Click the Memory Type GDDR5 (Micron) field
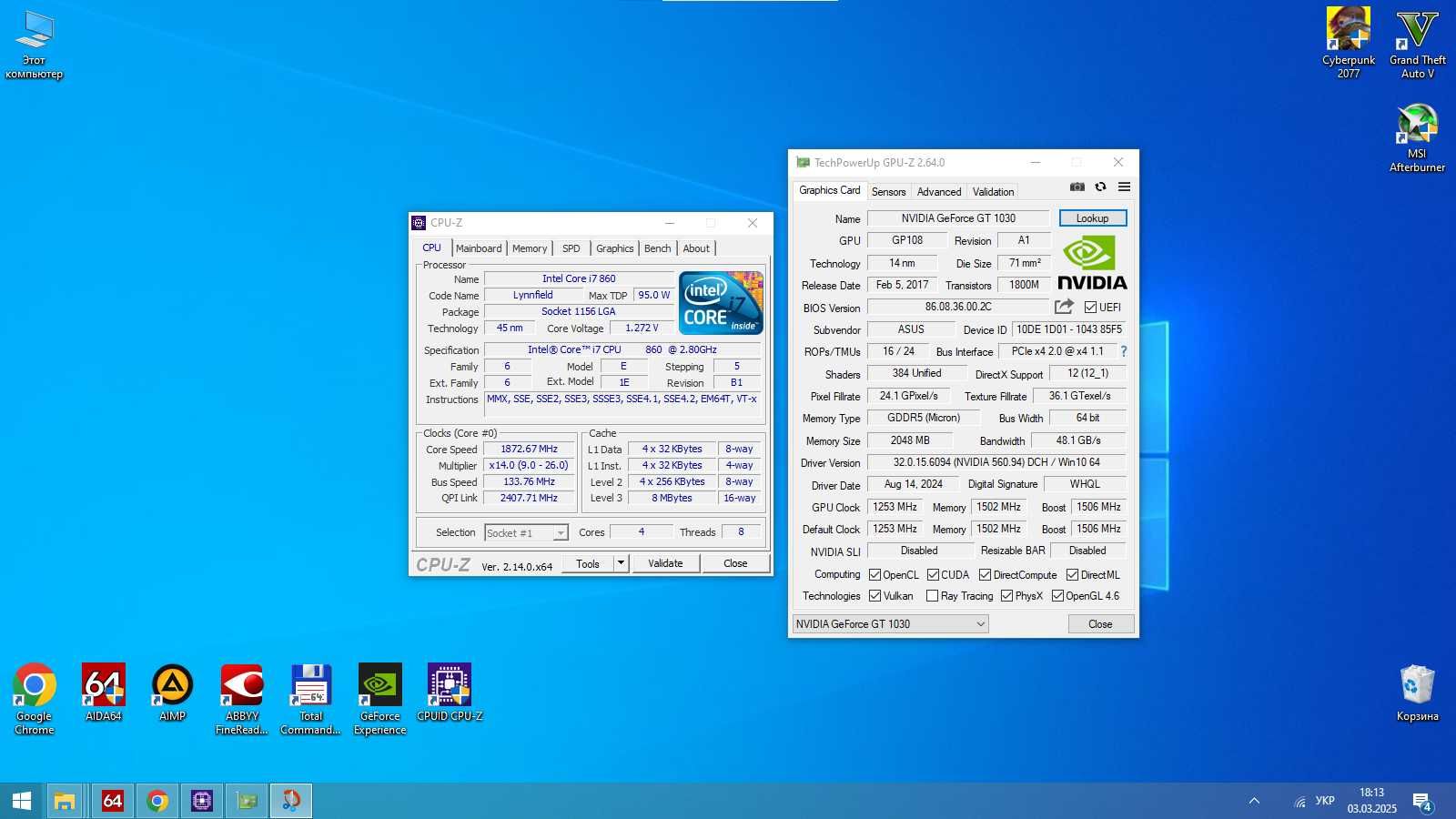The width and height of the screenshot is (1456, 819). pyautogui.click(x=924, y=418)
